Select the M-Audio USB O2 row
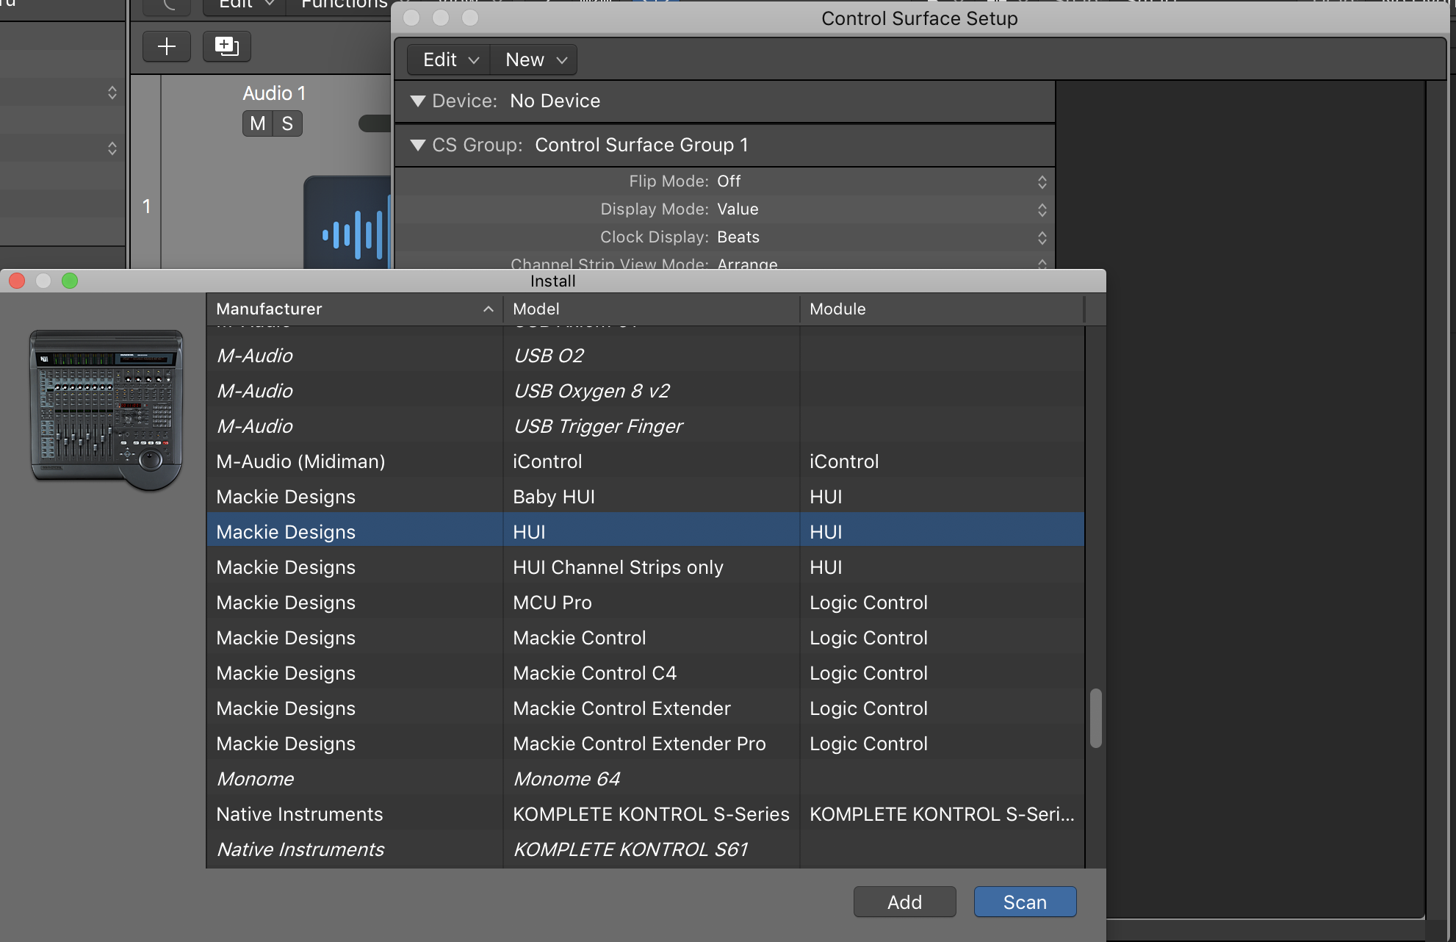 [x=645, y=356]
